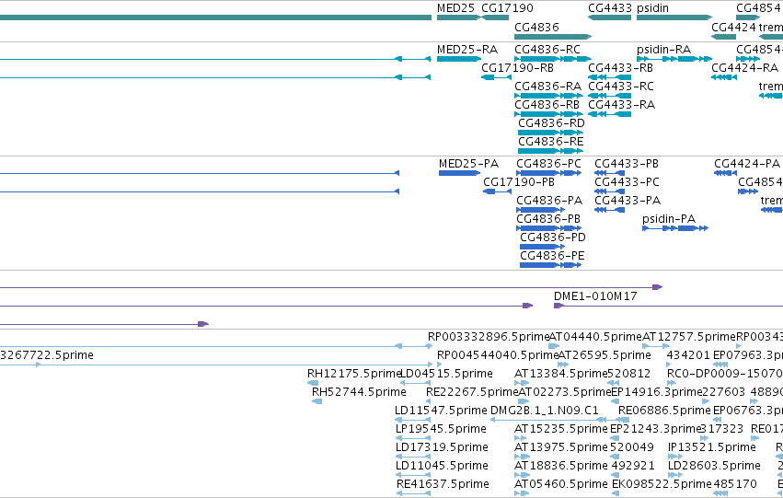Viewport: 783px width, 498px height.
Task: Select the LD17319.5prime EST label
Action: (x=442, y=448)
